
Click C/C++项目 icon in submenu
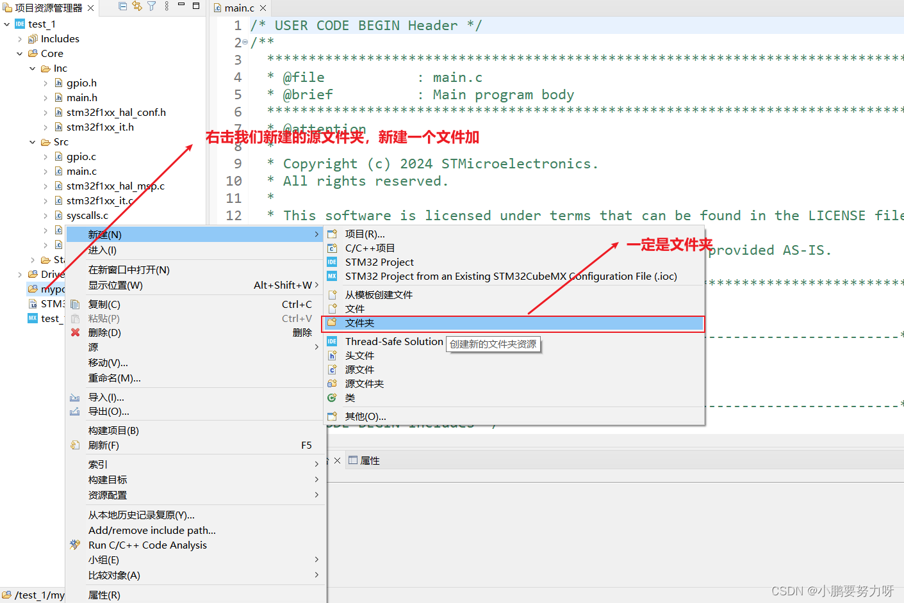(x=332, y=248)
